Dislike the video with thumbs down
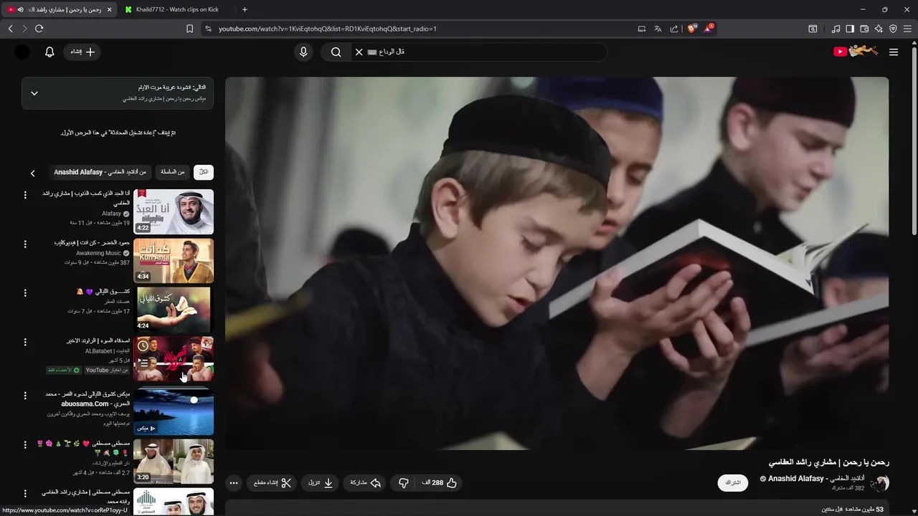 click(x=403, y=483)
